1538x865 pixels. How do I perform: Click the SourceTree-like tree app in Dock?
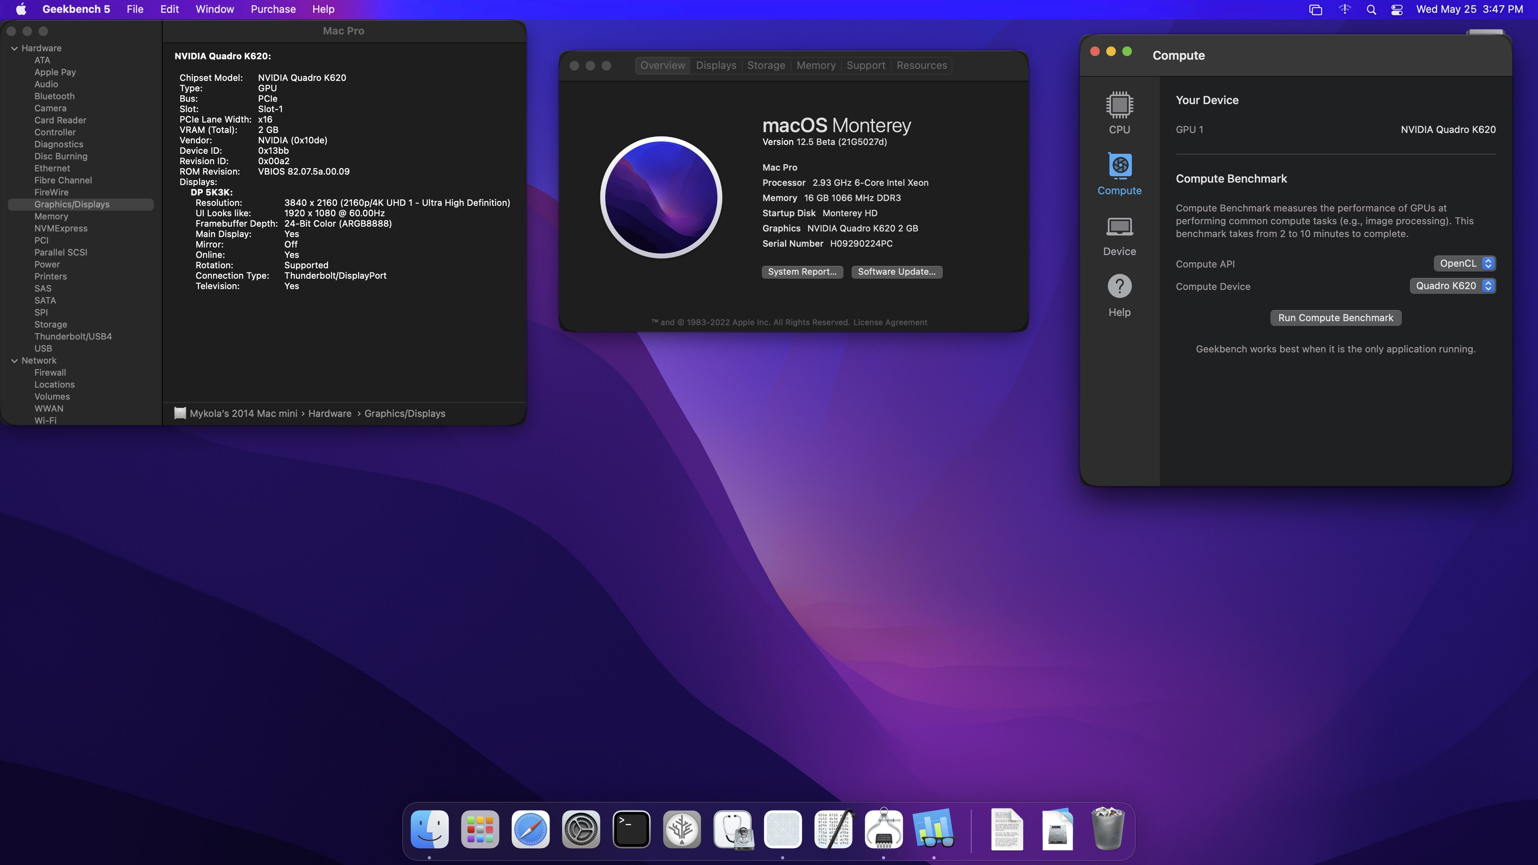tap(682, 829)
